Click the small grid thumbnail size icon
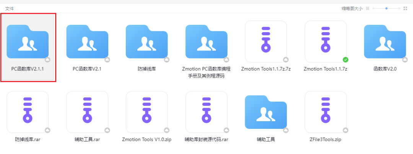The width and height of the screenshot is (413, 154). 368,8
